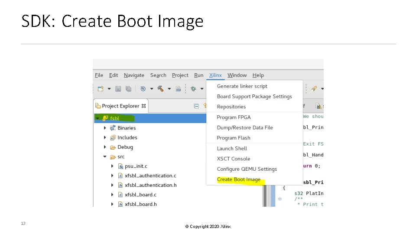The height and width of the screenshot is (234, 416).
Task: Close the Project Explorer tab
Action: [x=143, y=106]
